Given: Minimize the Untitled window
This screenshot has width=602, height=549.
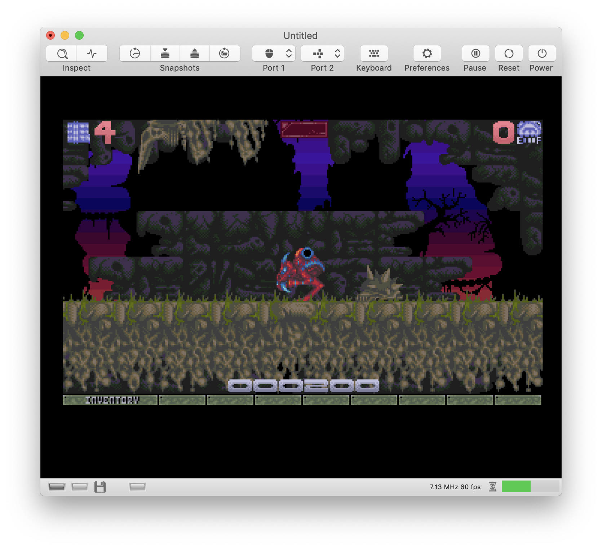Looking at the screenshot, I should 65,35.
